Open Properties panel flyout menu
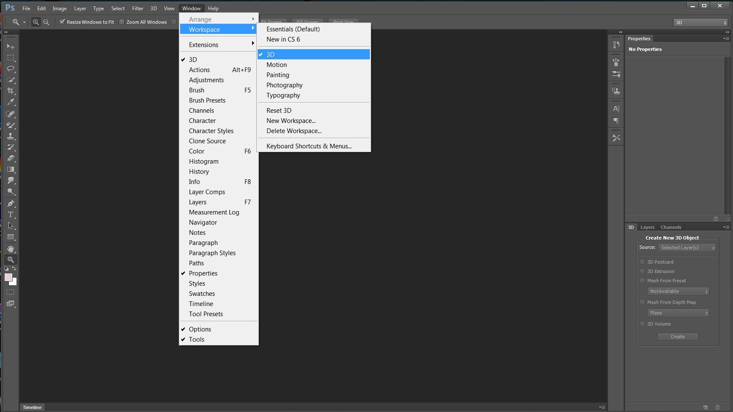The height and width of the screenshot is (412, 733). pos(726,39)
